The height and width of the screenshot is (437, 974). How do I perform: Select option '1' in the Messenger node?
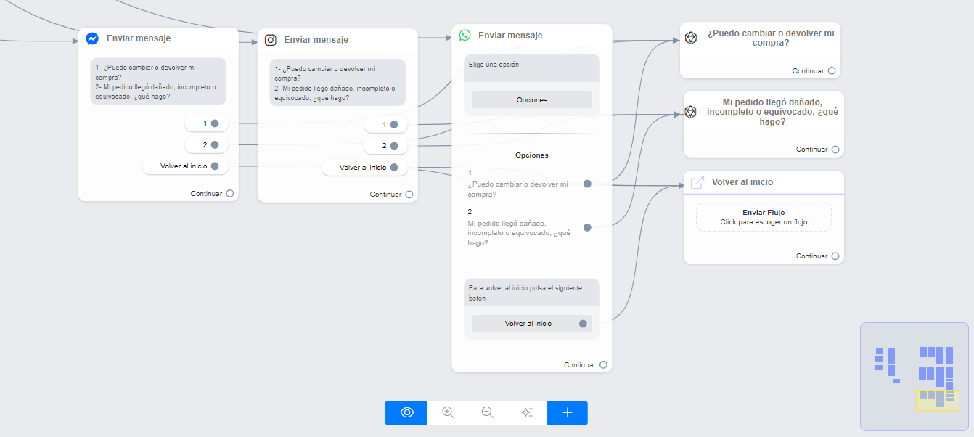pyautogui.click(x=206, y=123)
